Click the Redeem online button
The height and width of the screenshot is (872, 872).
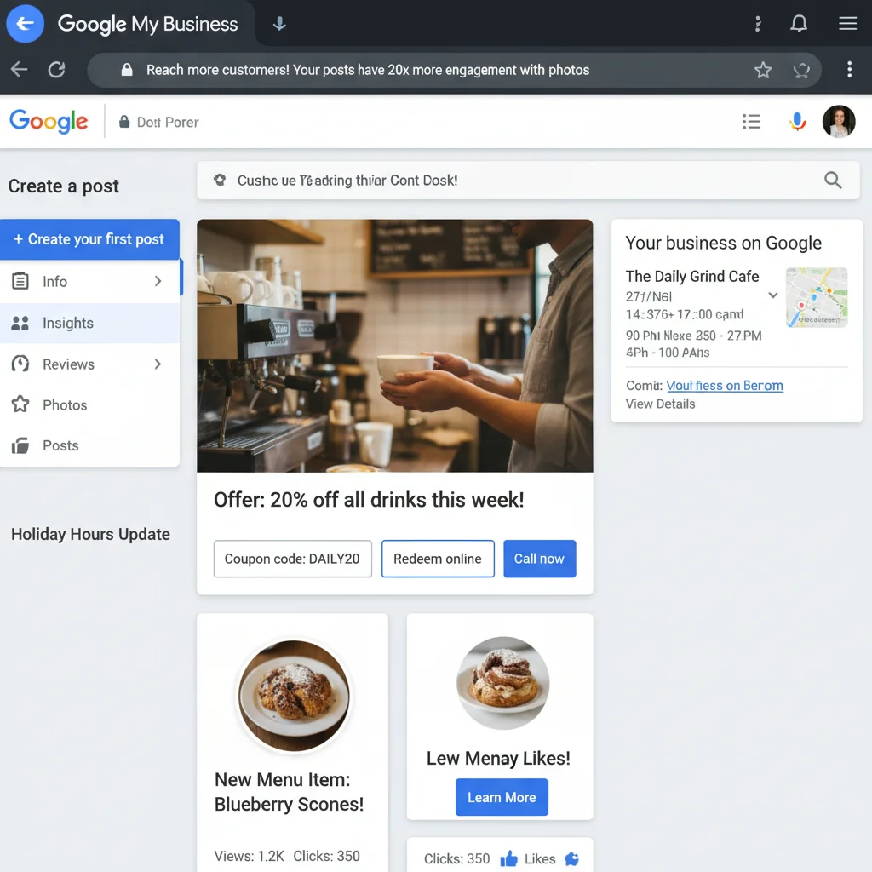click(x=438, y=559)
